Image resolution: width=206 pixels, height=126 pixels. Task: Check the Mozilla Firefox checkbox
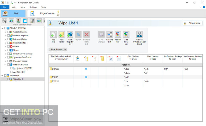8,43
